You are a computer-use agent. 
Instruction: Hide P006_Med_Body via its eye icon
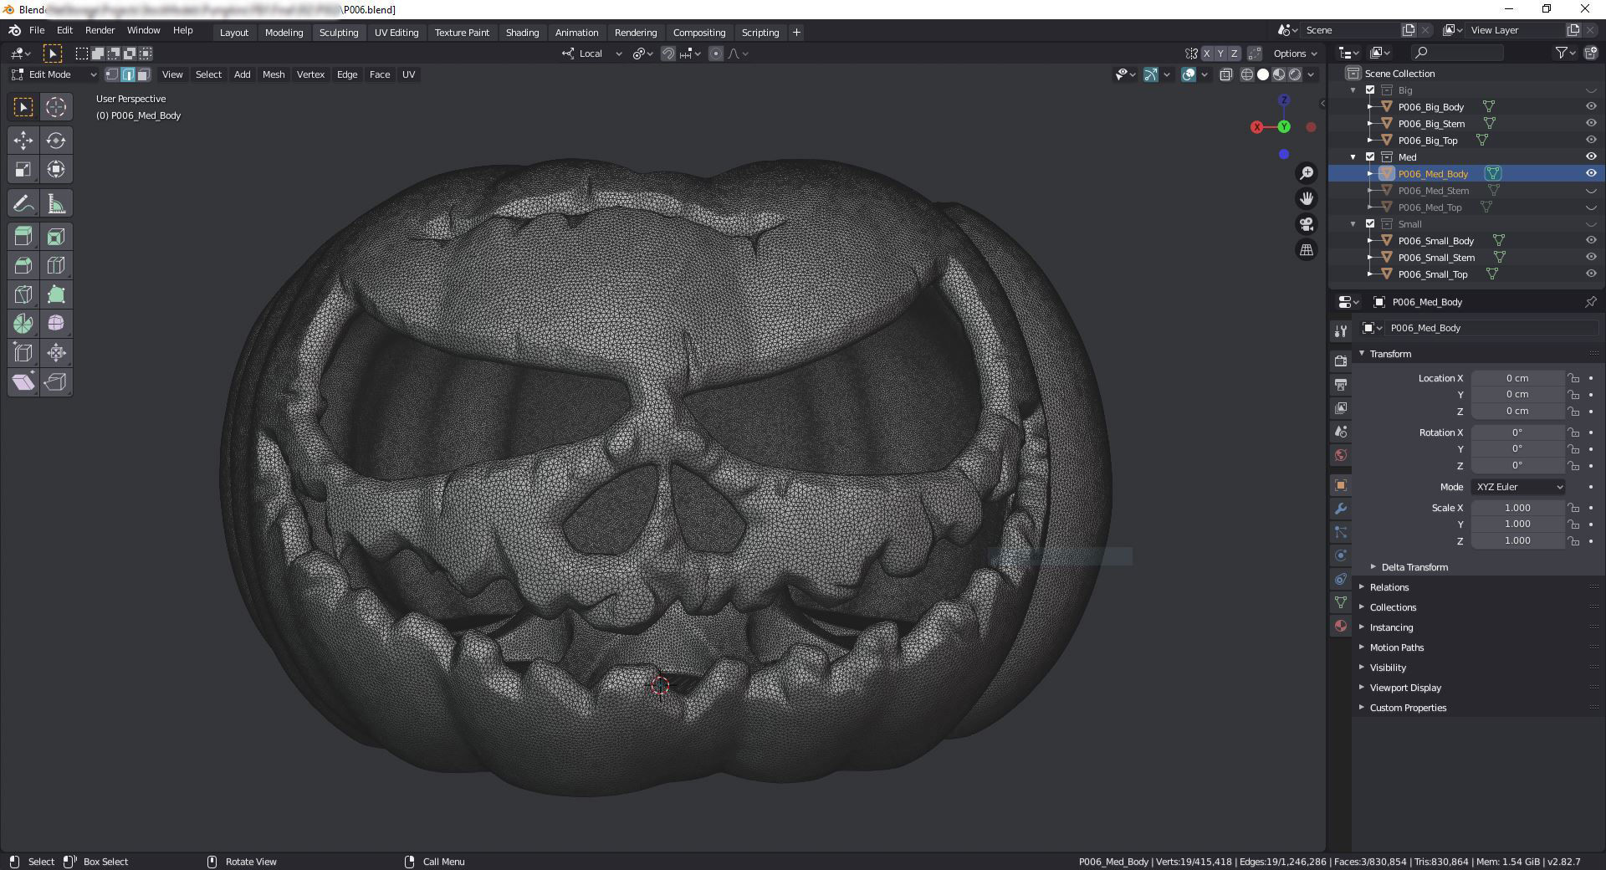1591,174
